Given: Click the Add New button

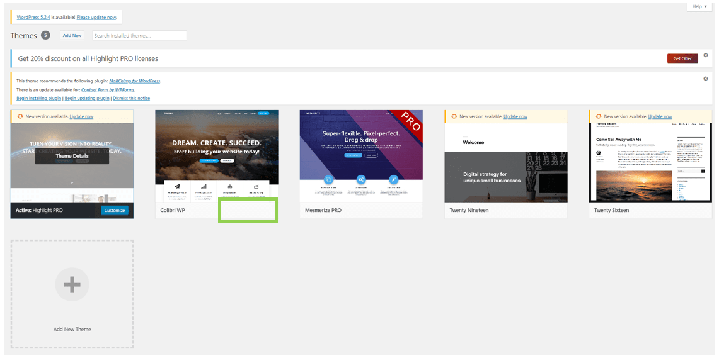Looking at the screenshot, I should pyautogui.click(x=72, y=36).
